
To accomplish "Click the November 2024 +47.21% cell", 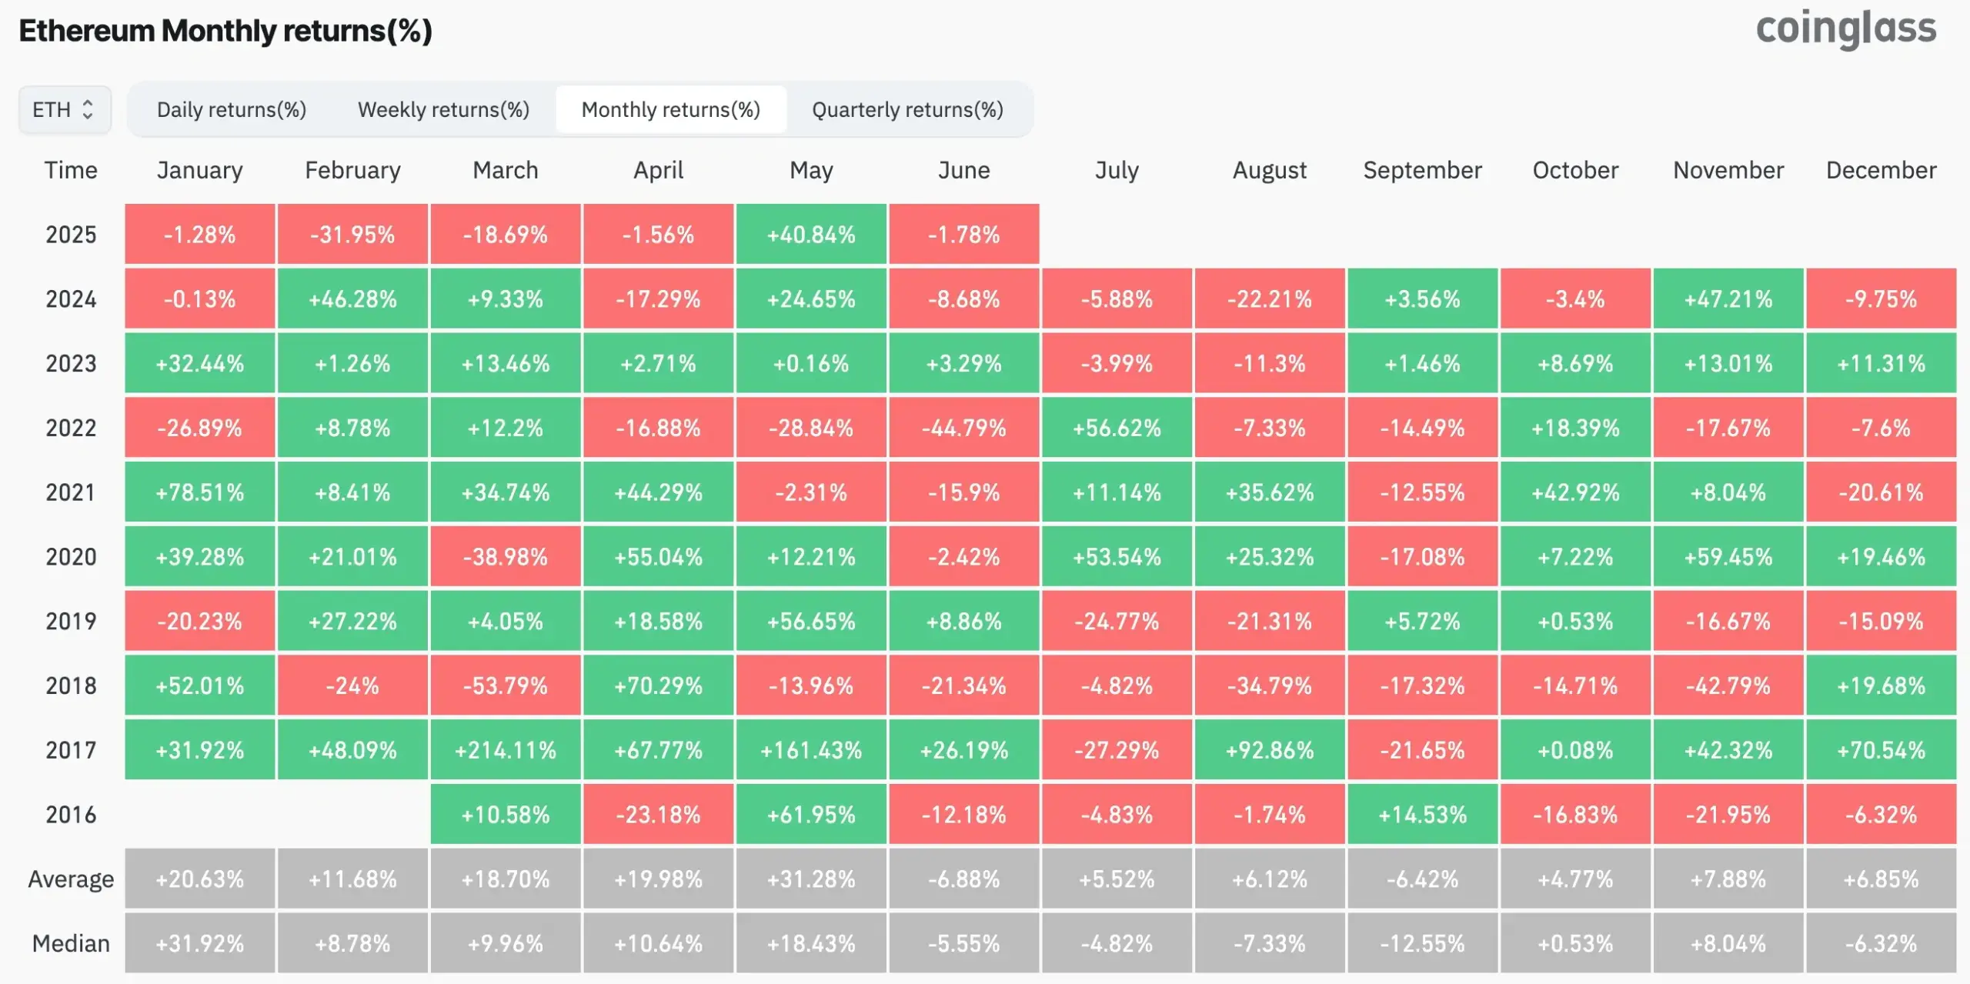I will [1728, 299].
